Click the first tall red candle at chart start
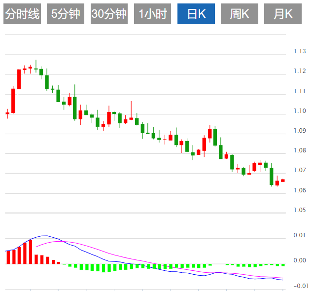Viewport: 313px width, 291px height. coord(13,101)
